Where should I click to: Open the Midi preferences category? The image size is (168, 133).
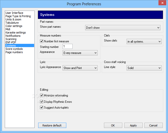8,29
